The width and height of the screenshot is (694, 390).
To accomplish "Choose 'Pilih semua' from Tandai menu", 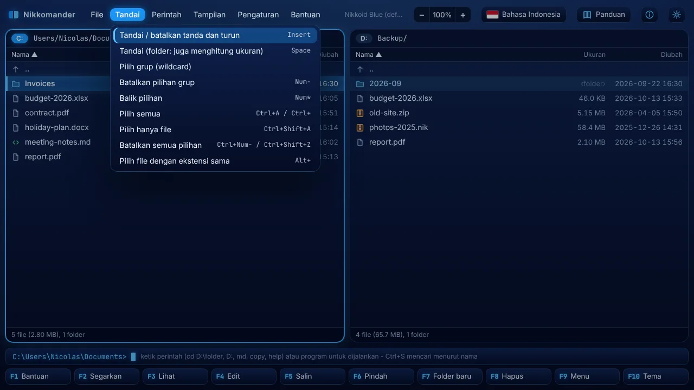I will click(x=215, y=114).
